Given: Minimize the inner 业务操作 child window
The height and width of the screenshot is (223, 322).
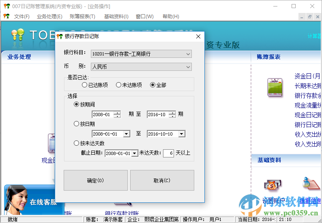Looking at the screenshot, I should (302, 17).
